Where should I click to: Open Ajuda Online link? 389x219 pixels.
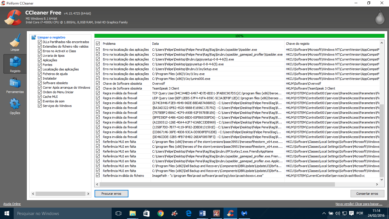(12, 204)
